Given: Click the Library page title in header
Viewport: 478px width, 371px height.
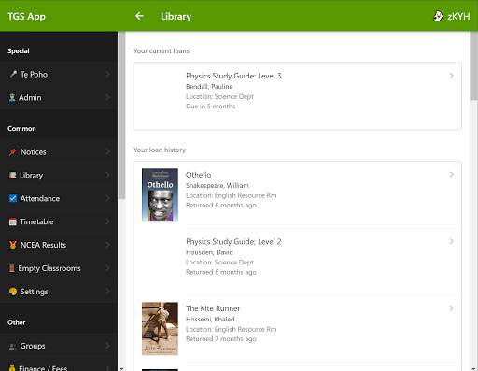Looking at the screenshot, I should coord(176,16).
